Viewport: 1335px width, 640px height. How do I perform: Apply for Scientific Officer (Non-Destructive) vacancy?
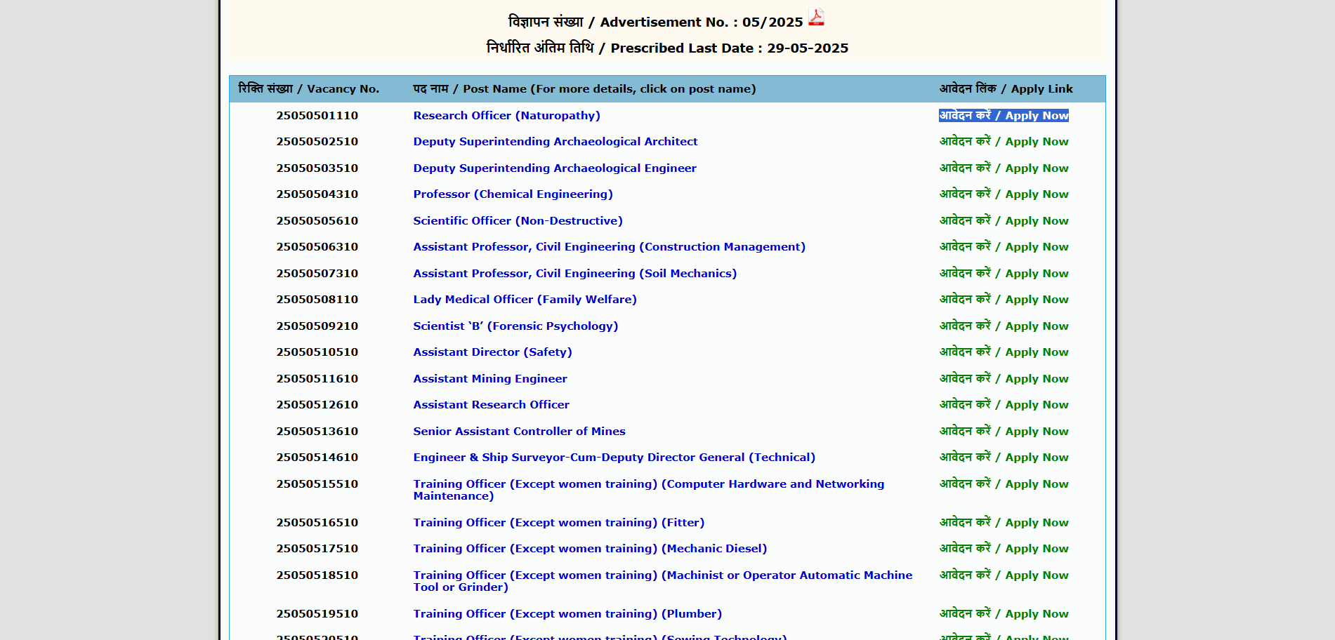1004,221
